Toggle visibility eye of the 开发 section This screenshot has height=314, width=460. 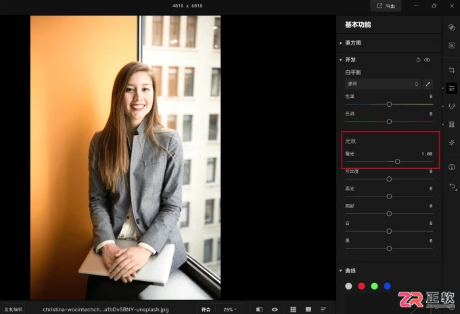click(427, 60)
